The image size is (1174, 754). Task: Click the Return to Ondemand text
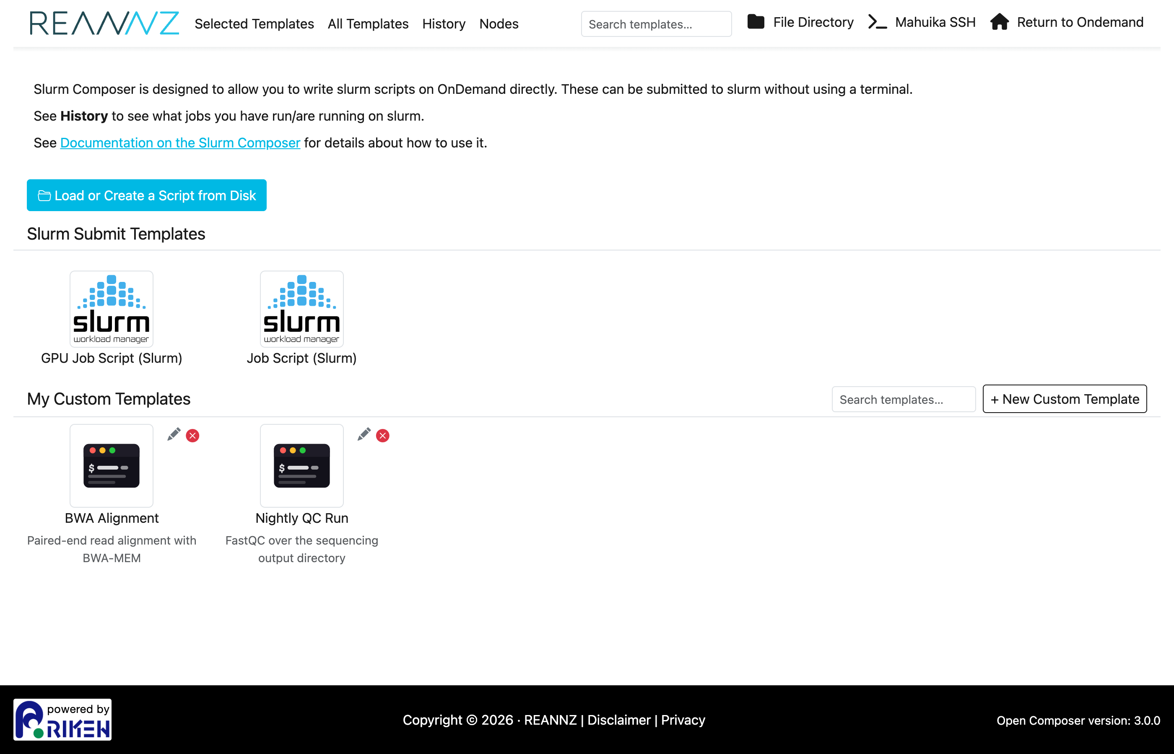click(1080, 22)
